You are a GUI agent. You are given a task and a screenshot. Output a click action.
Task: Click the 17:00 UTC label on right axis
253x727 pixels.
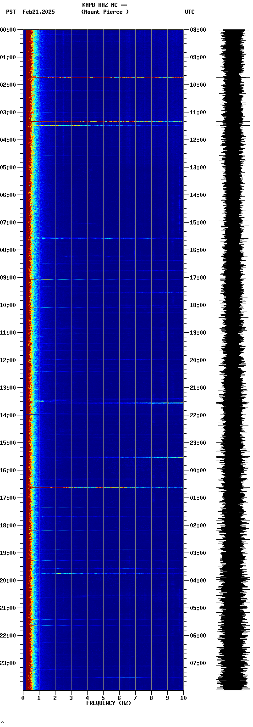198,278
